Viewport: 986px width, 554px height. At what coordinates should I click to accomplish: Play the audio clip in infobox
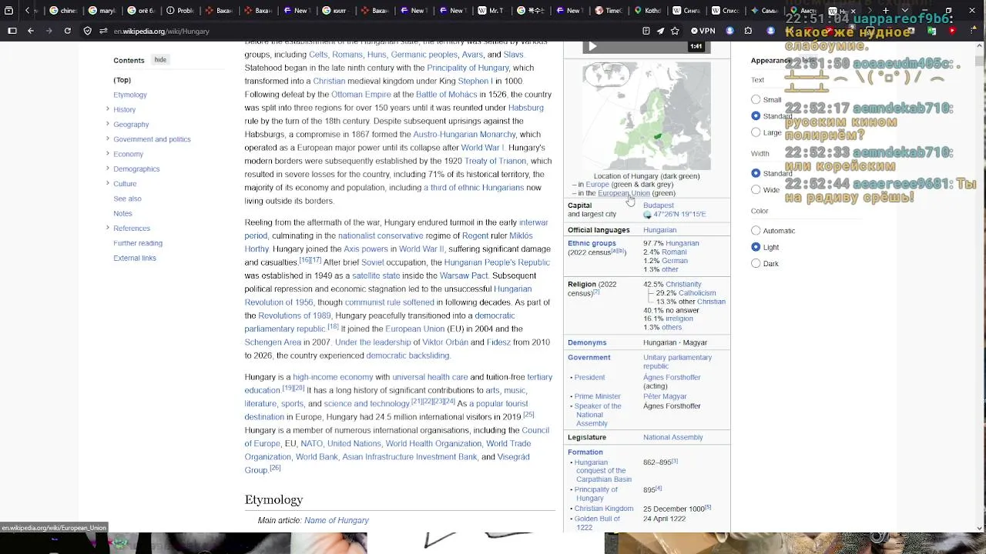point(592,47)
